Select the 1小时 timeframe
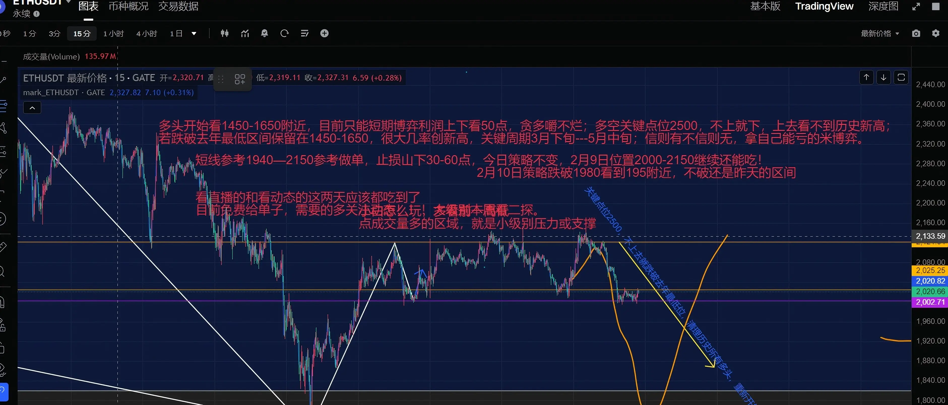The height and width of the screenshot is (405, 948). (x=113, y=34)
